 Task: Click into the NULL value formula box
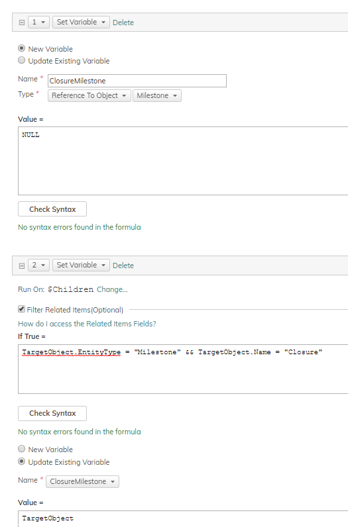tap(183, 161)
